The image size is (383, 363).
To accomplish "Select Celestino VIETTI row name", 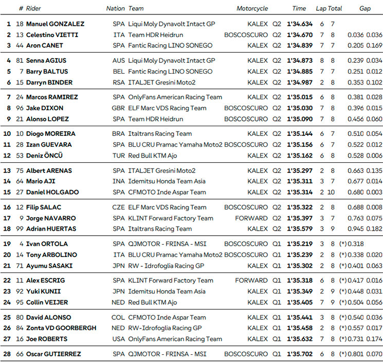I will coord(52,35).
